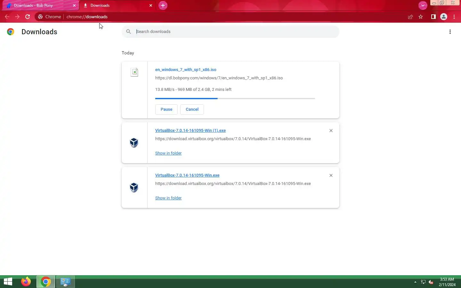Close the Downloads - Bob Pony tab
This screenshot has height=288, width=461.
click(74, 5)
